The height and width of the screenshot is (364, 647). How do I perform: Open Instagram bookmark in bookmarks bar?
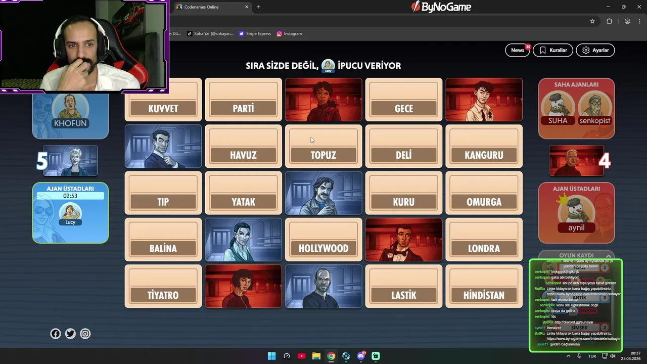coord(289,34)
